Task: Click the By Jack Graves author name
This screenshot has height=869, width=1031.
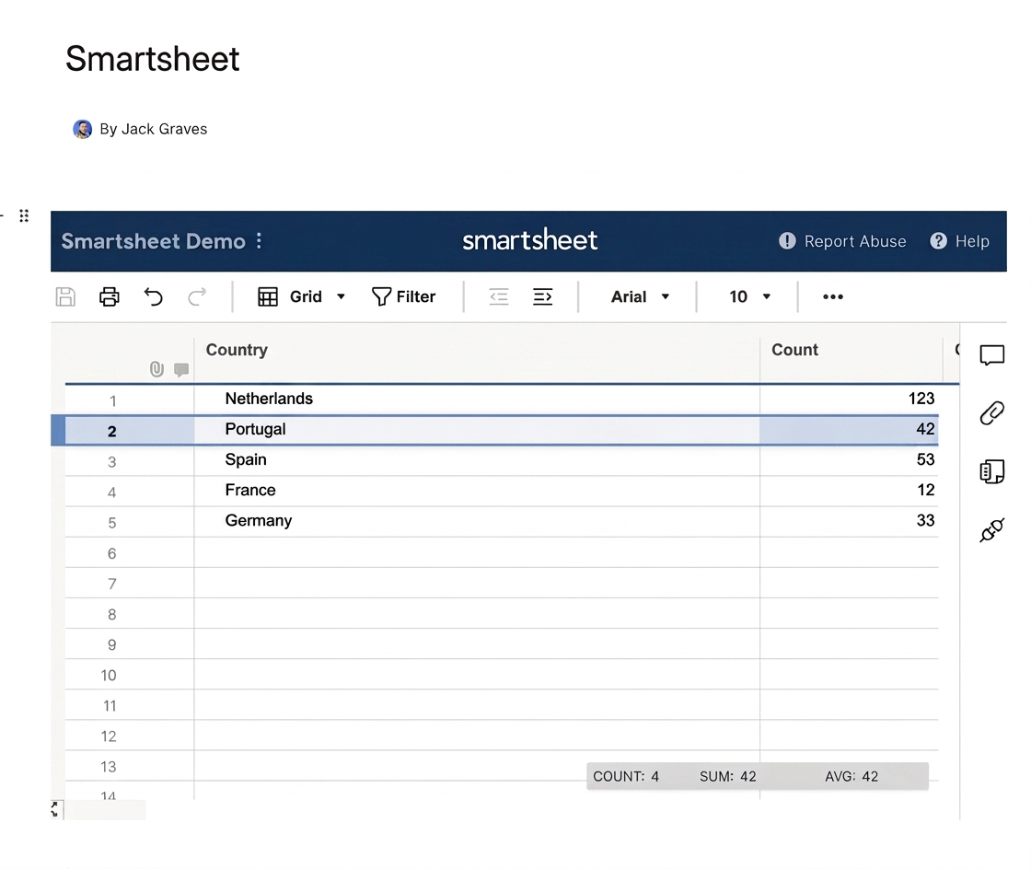Action: pyautogui.click(x=153, y=129)
